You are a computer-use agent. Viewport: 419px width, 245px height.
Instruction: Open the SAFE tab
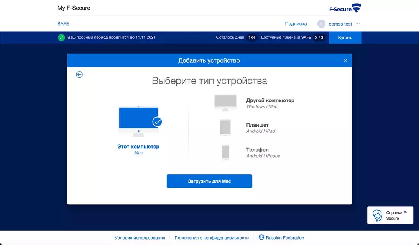63,24
